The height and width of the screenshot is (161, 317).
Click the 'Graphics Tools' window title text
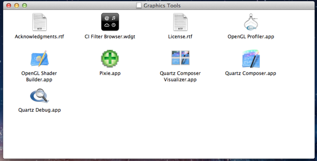[x=162, y=6]
